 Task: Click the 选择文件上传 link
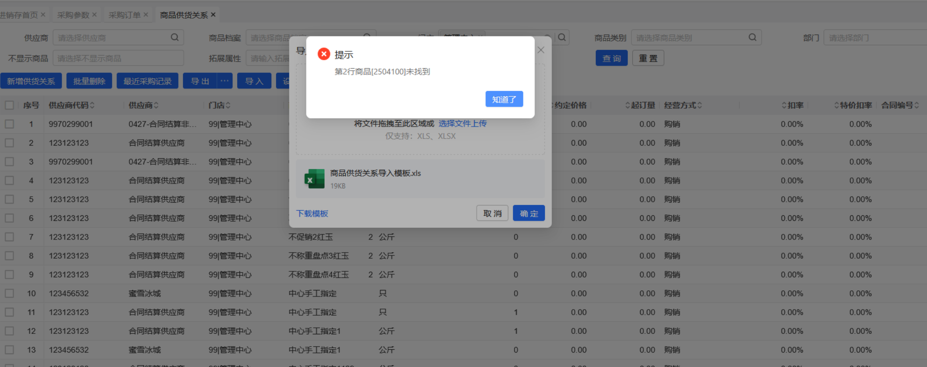pos(462,123)
